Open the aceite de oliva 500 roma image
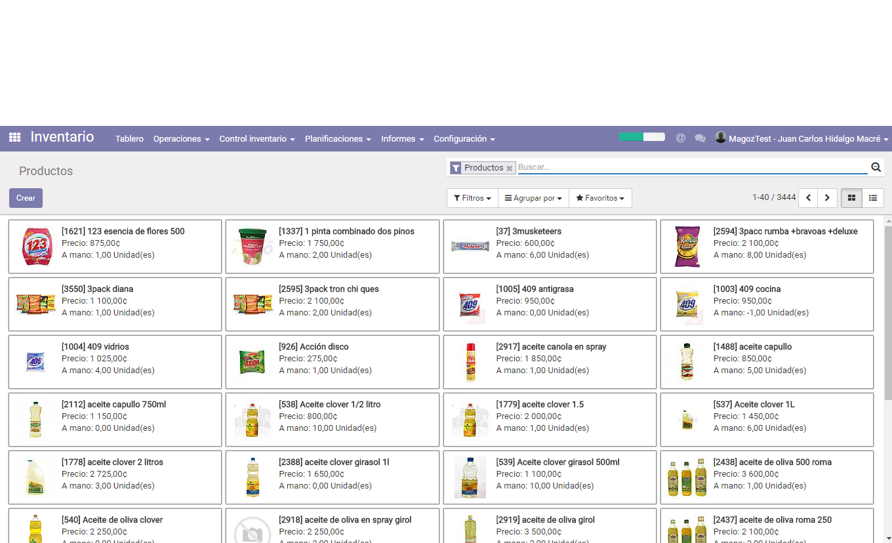The image size is (892, 543). 687,477
